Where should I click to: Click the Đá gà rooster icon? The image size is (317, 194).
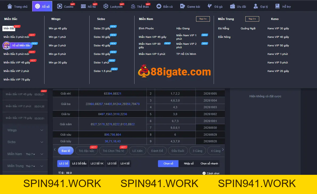(x=210, y=6)
